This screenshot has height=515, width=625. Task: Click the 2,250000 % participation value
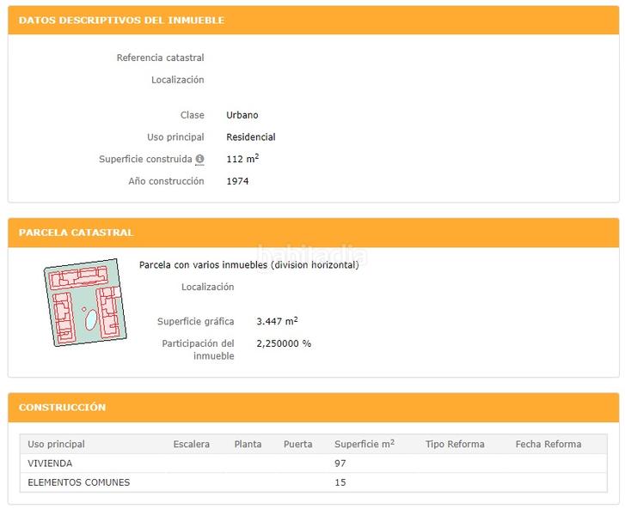click(284, 343)
